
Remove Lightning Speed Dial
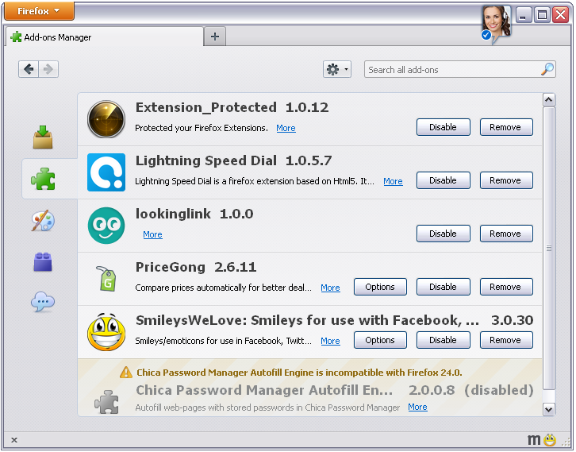506,180
